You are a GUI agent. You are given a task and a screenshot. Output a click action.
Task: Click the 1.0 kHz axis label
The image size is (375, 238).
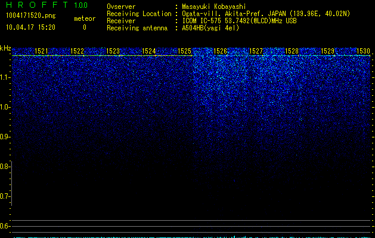(x=5, y=107)
